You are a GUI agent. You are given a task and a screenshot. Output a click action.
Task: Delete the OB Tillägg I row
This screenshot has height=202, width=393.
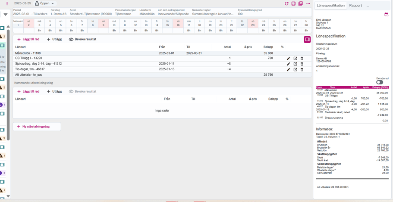click(302, 58)
